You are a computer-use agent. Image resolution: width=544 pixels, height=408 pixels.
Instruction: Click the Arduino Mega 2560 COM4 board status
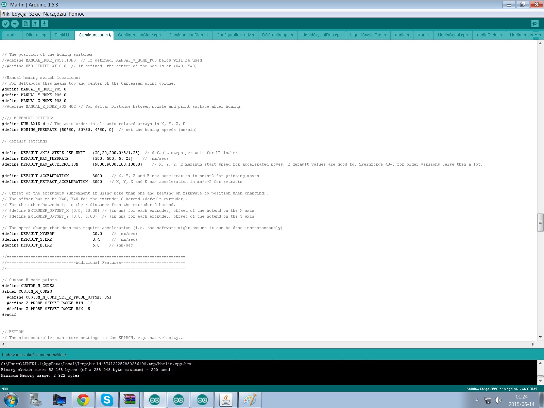point(502,389)
